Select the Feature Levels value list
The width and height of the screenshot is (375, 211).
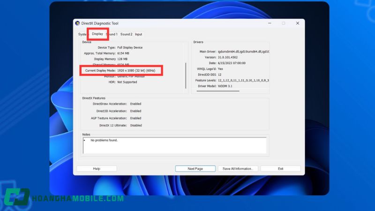243,80
